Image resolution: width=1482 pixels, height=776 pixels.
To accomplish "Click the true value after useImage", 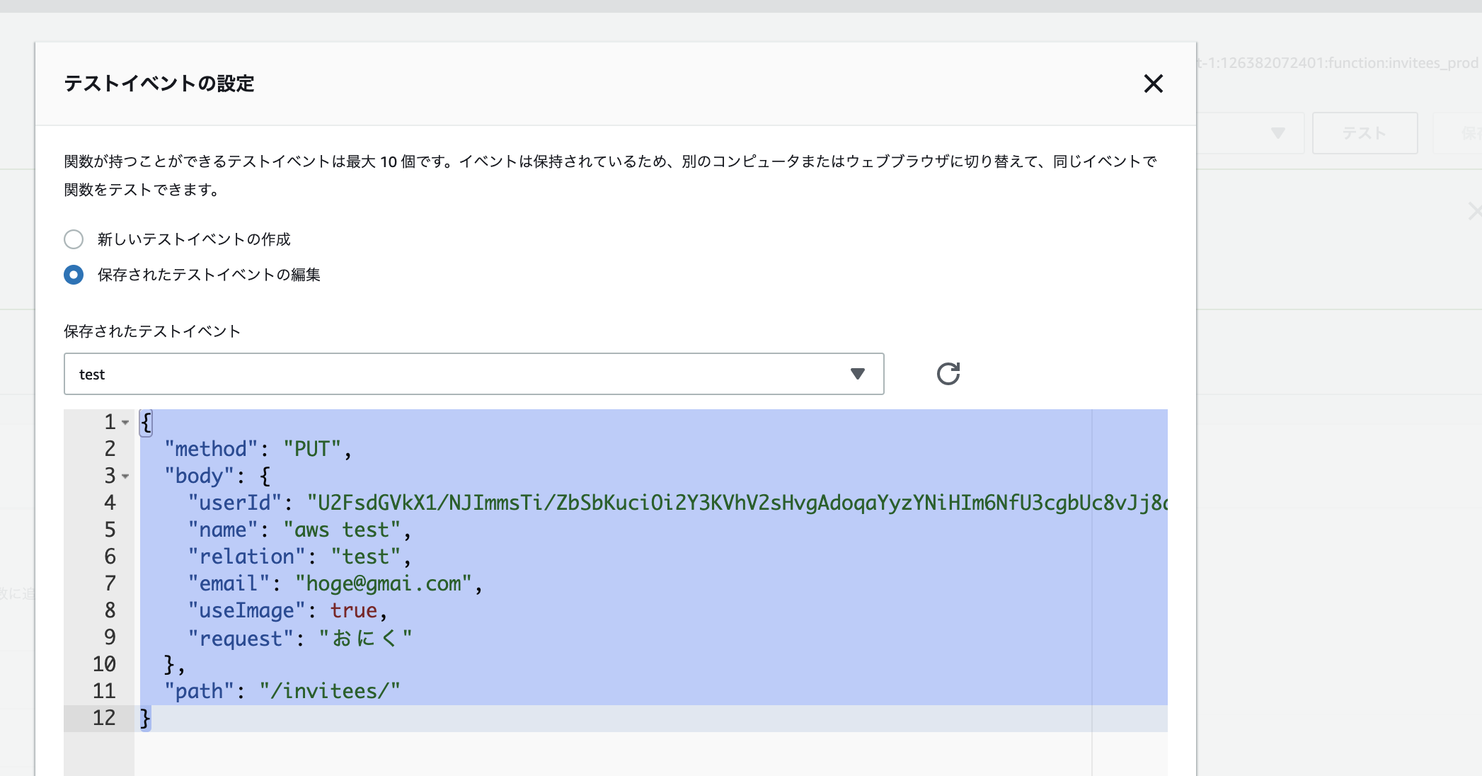I will click(x=353, y=611).
